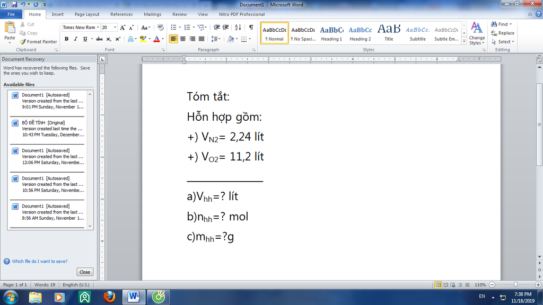
Task: Expand the Styles gallery More arrow
Action: (464, 41)
